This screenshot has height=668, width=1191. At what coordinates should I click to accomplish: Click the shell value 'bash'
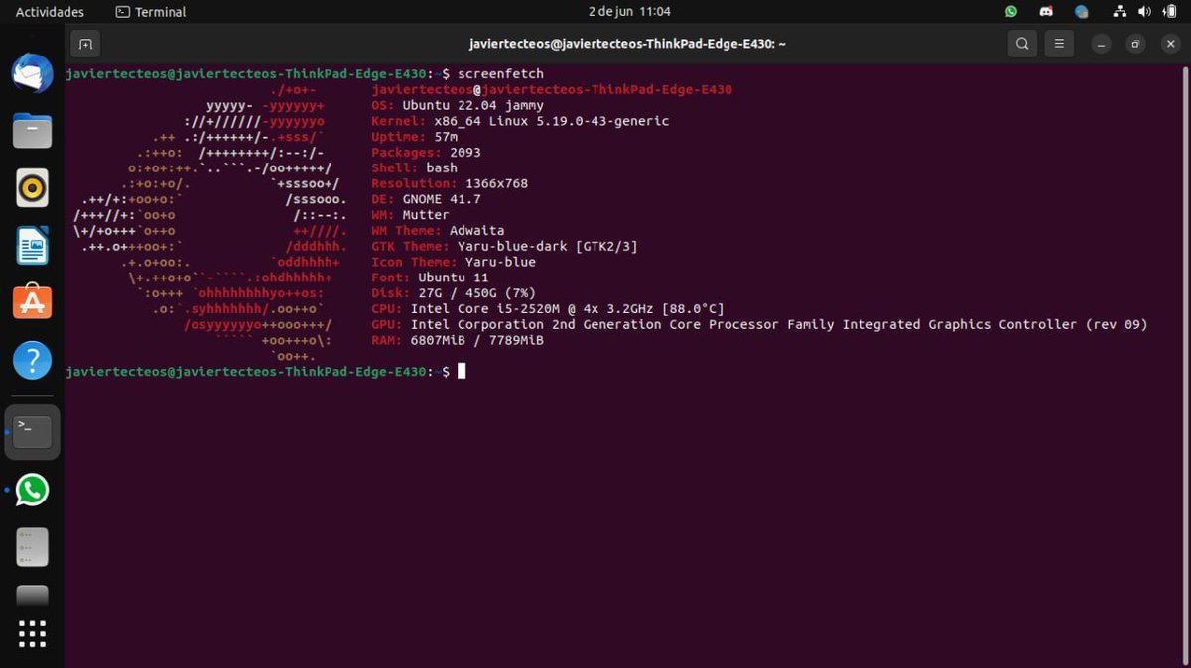click(x=442, y=168)
